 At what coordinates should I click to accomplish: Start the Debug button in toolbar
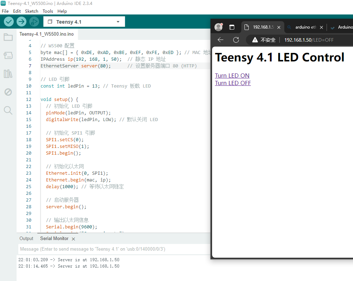pos(34,22)
